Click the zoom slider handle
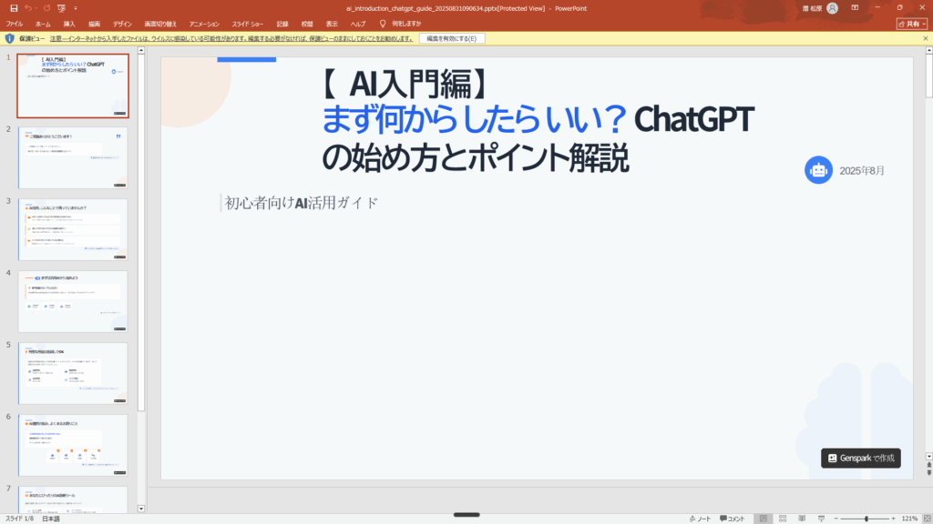This screenshot has height=524, width=933. point(866,519)
